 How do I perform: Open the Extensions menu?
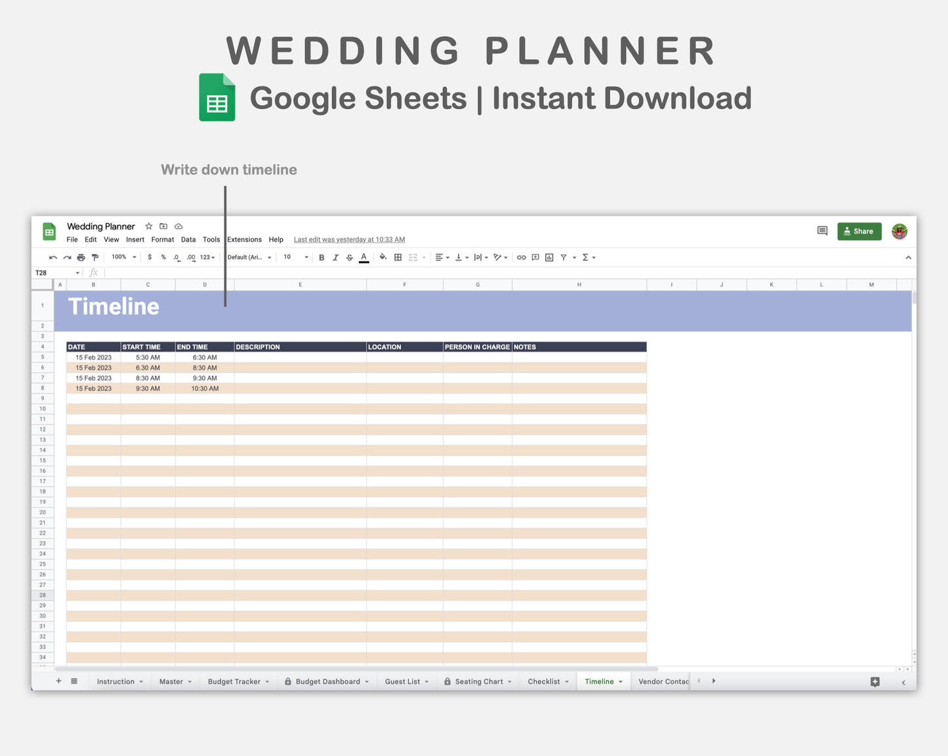244,240
